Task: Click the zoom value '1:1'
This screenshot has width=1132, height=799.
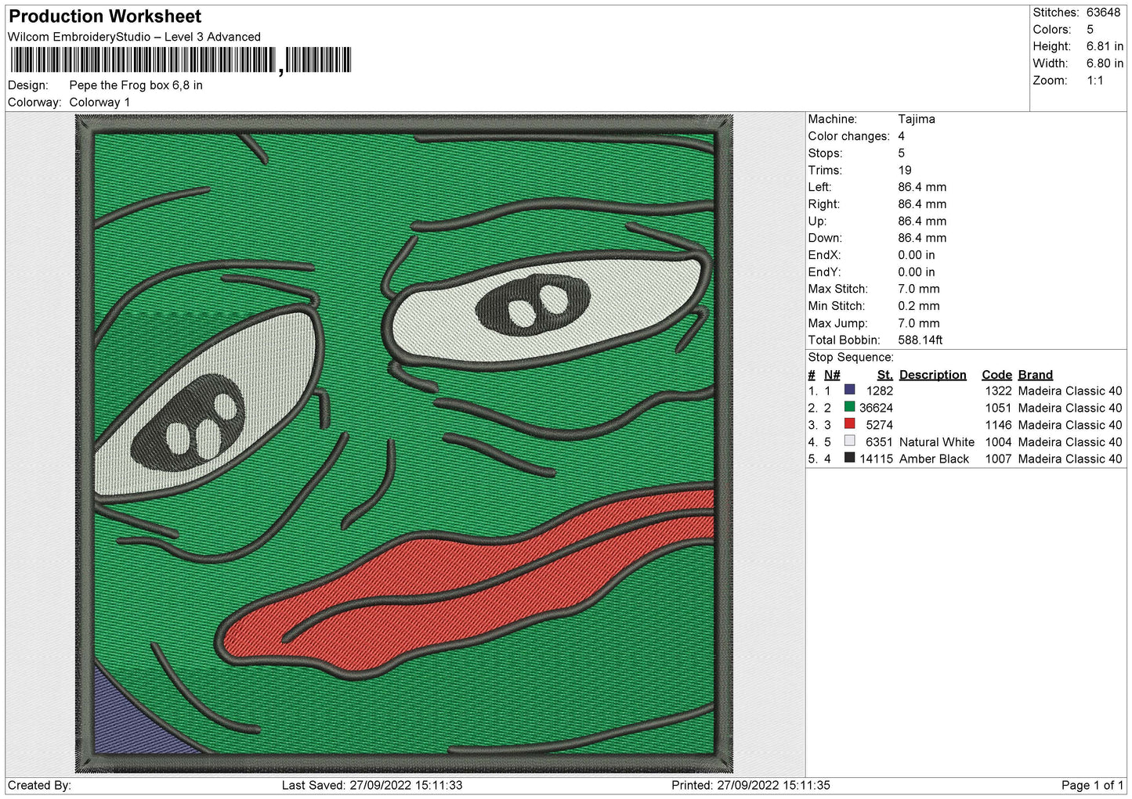Action: [x=1095, y=81]
